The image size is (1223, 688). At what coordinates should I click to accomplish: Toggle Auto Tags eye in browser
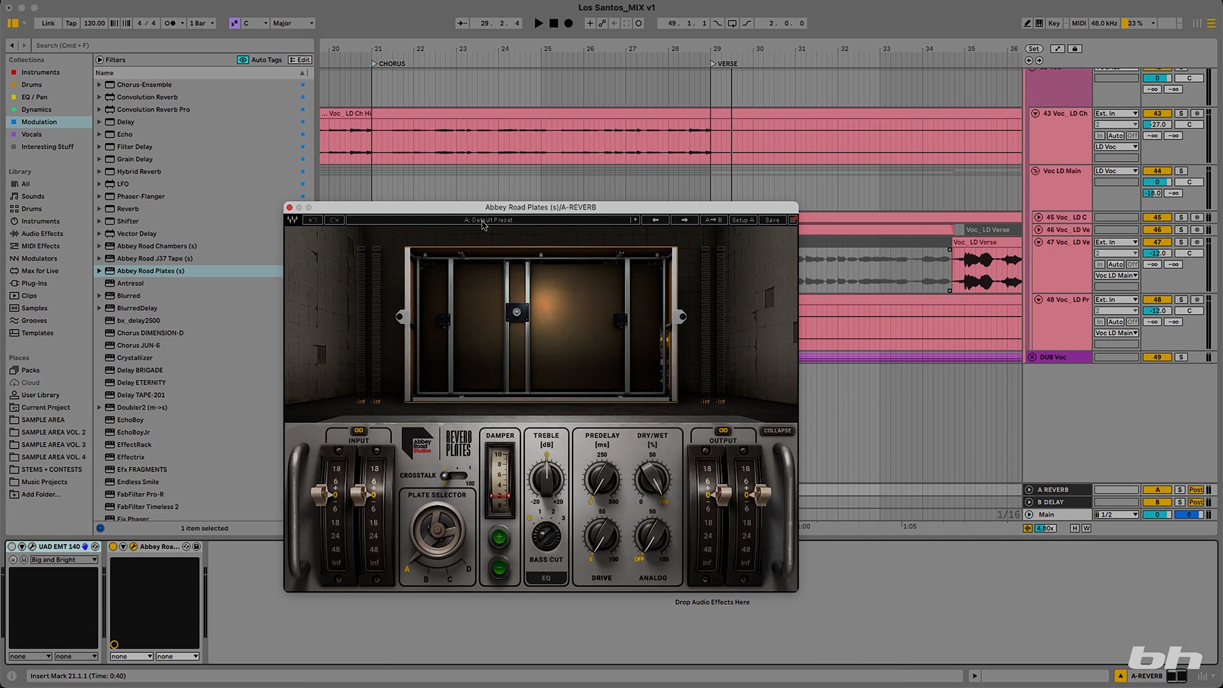(x=243, y=60)
